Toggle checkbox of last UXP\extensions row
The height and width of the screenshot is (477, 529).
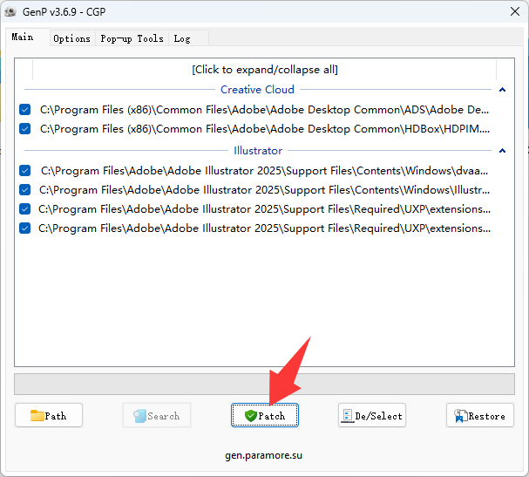coord(24,228)
